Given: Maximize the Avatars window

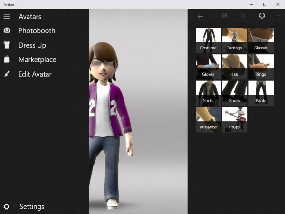Looking at the screenshot, I should coord(265,4).
